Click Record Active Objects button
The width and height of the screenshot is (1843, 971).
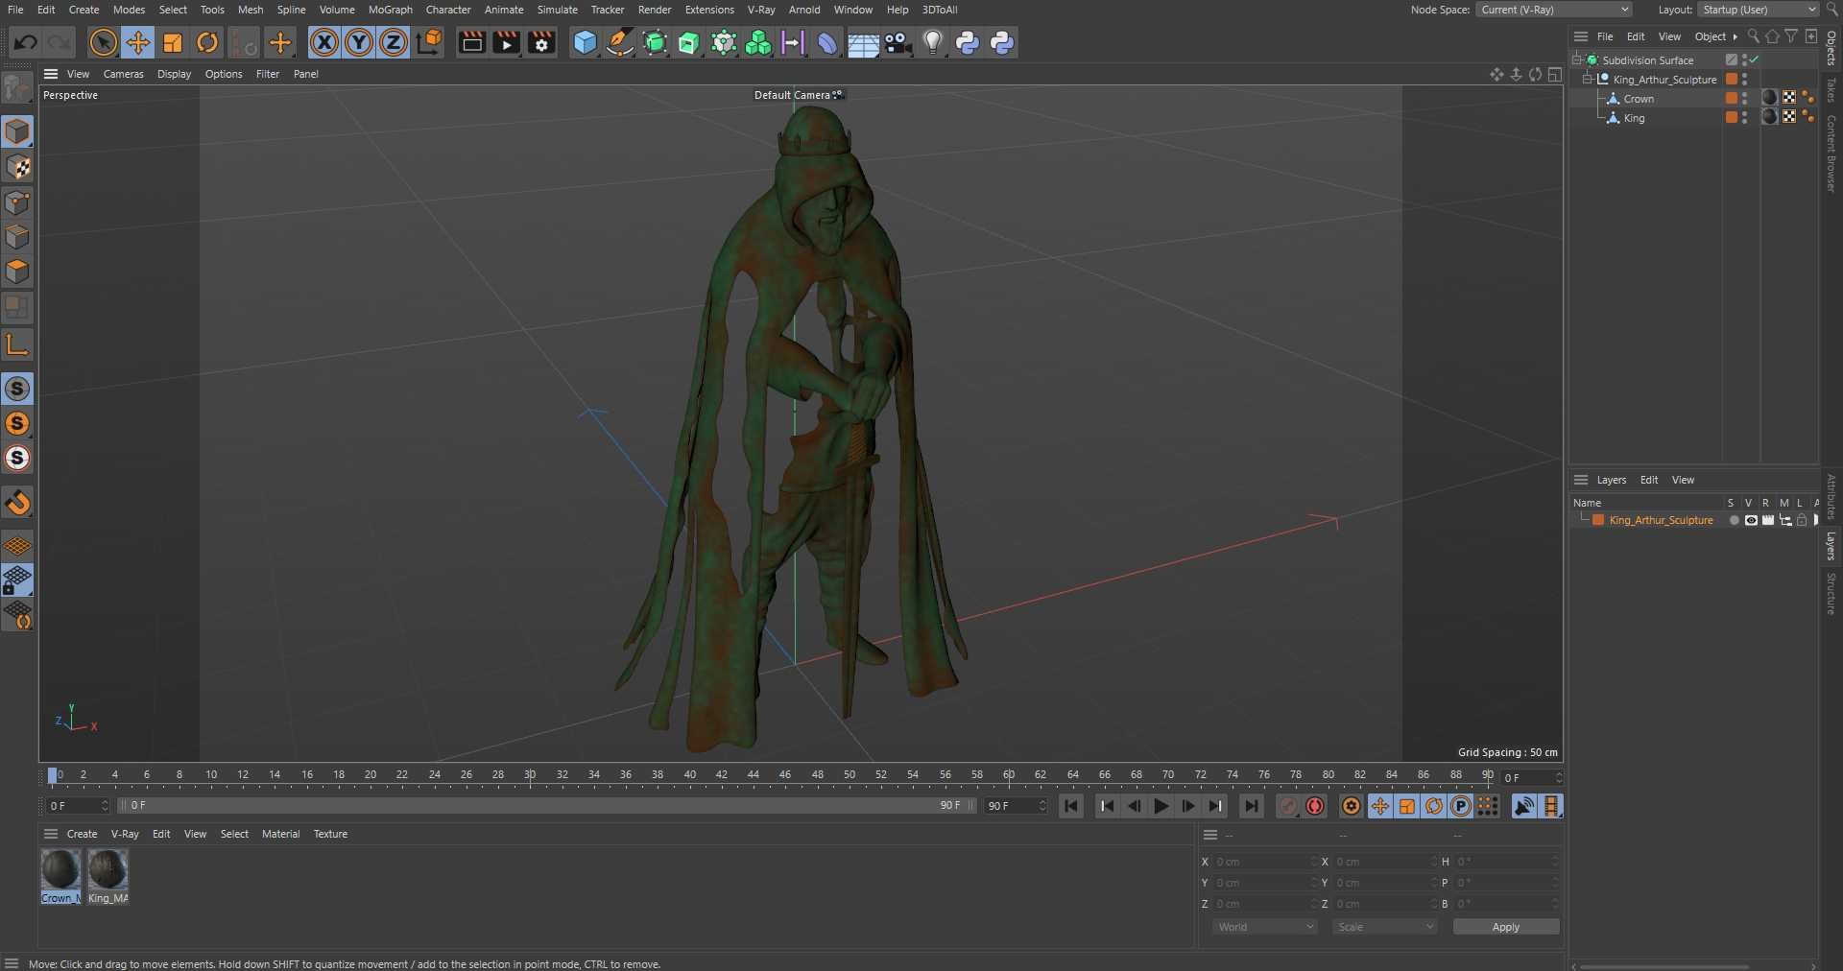[1288, 806]
